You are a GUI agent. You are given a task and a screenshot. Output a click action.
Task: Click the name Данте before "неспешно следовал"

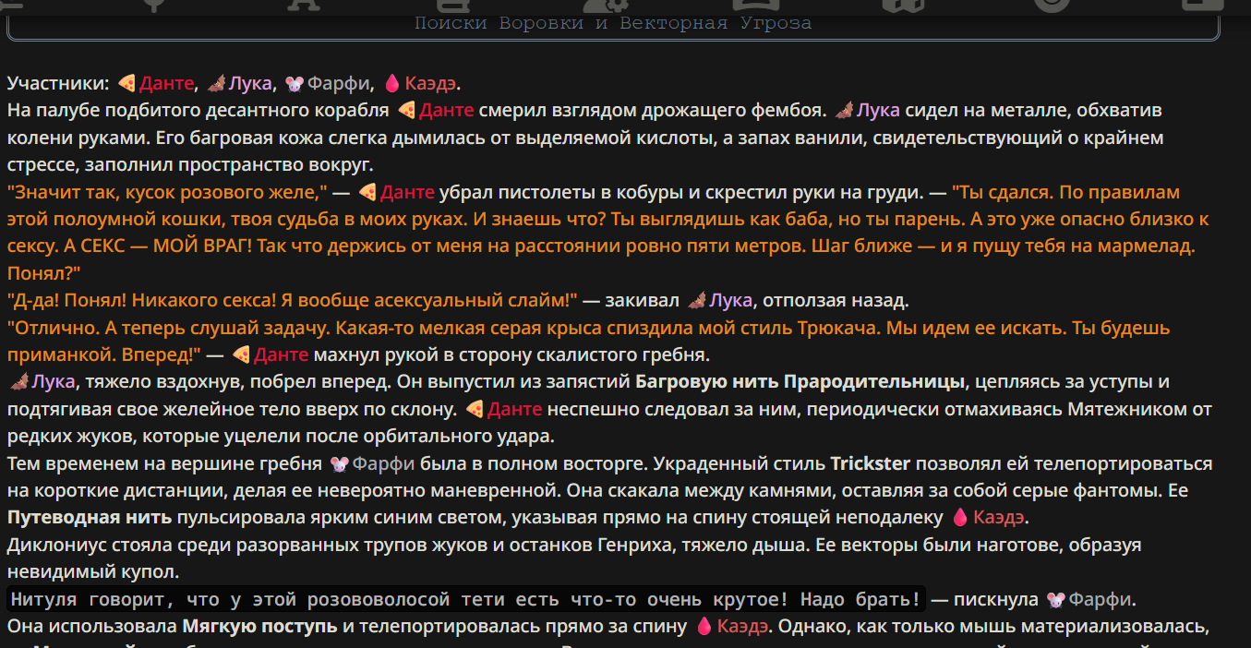click(514, 409)
